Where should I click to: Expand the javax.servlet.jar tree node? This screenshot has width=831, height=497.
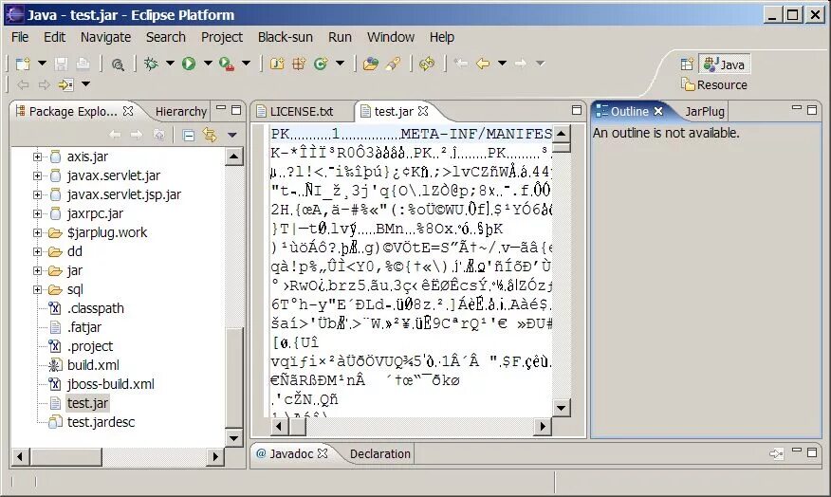coord(37,175)
